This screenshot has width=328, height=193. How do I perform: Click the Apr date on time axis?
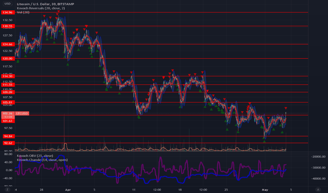pos(68,189)
